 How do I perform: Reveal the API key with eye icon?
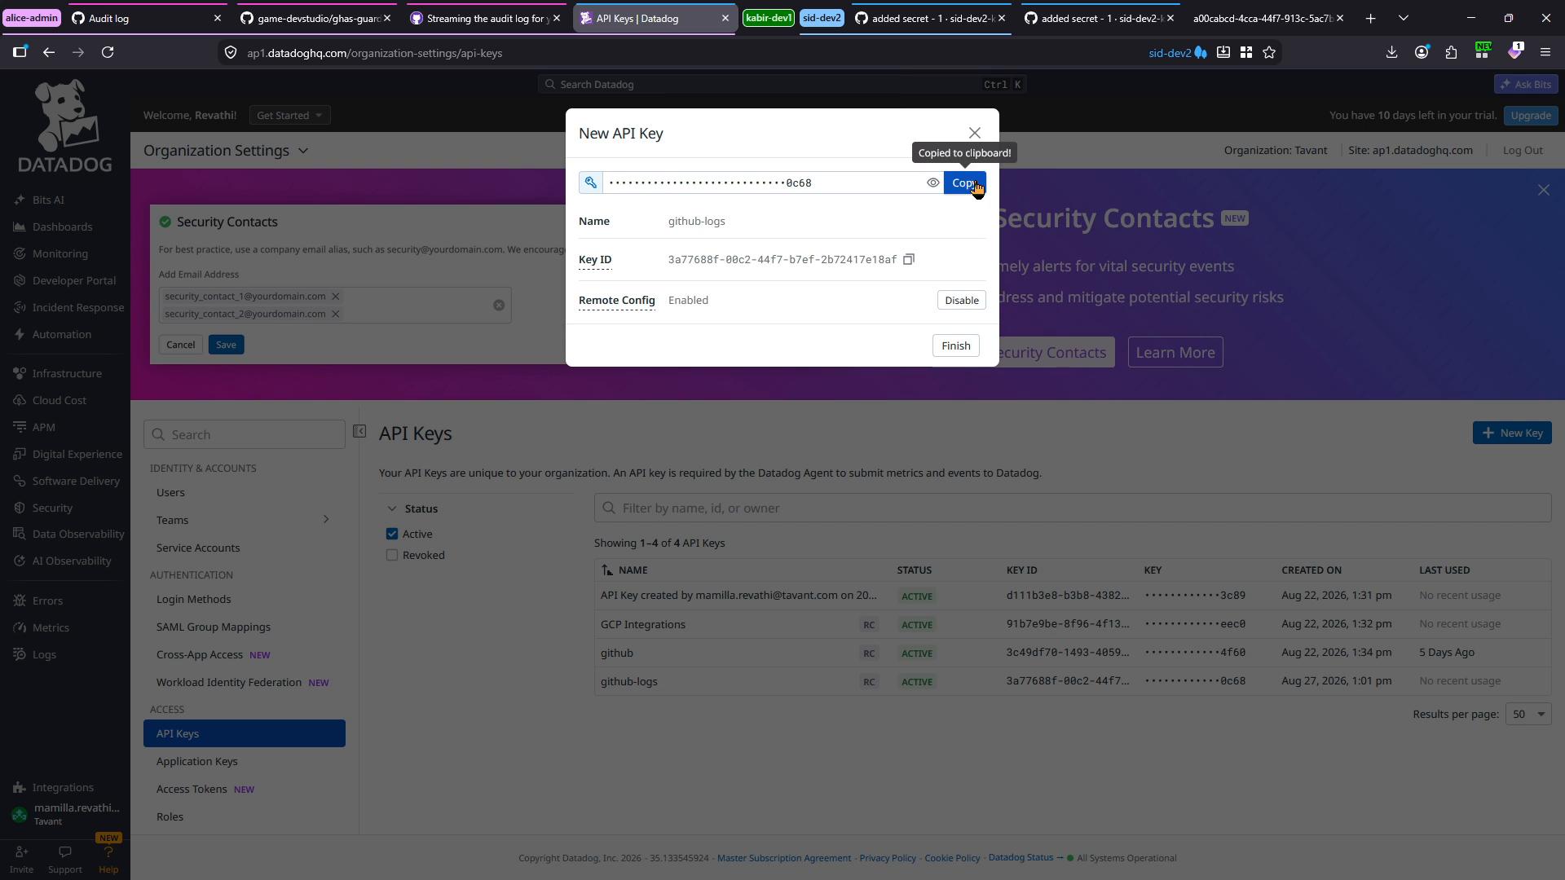point(932,183)
